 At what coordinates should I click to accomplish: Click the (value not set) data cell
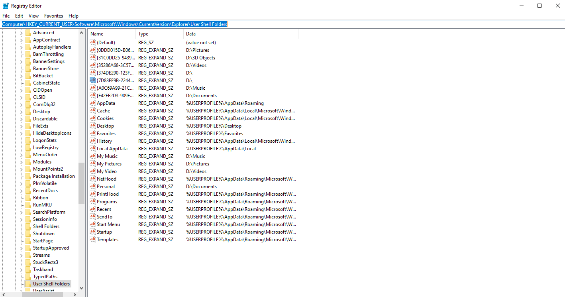coord(201,42)
